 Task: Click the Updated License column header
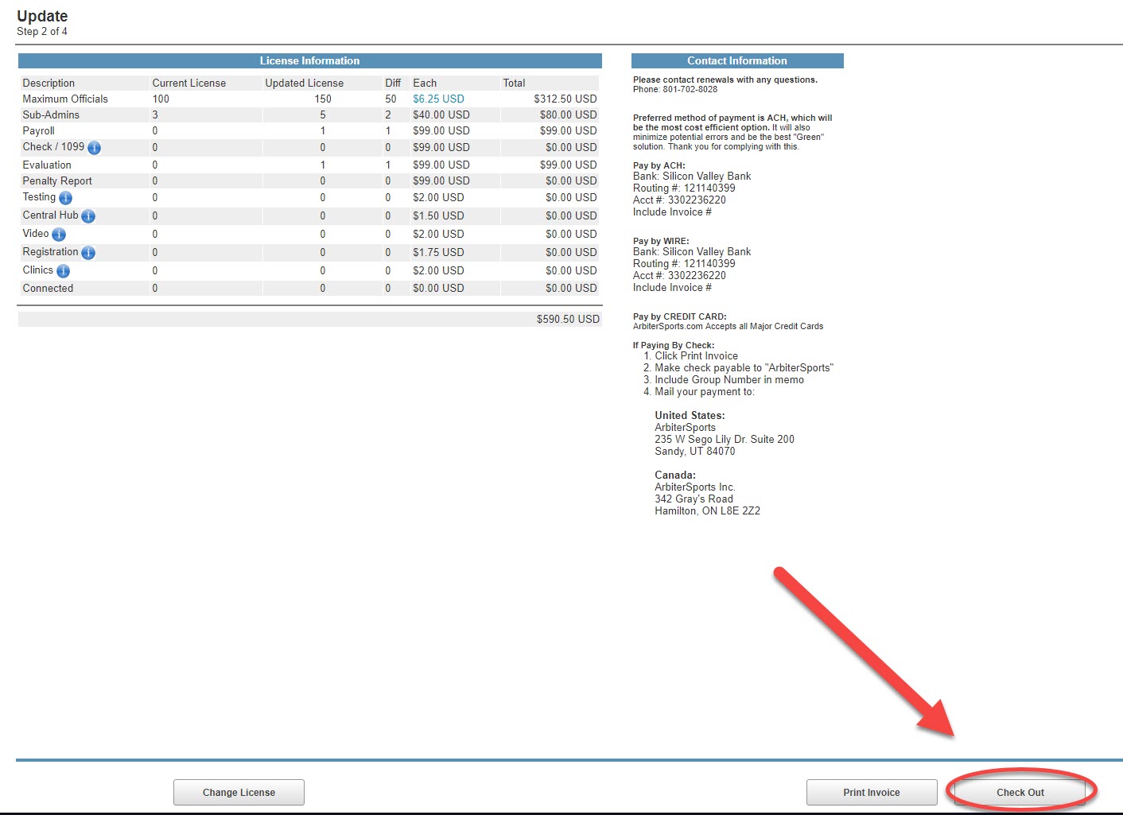click(x=304, y=83)
